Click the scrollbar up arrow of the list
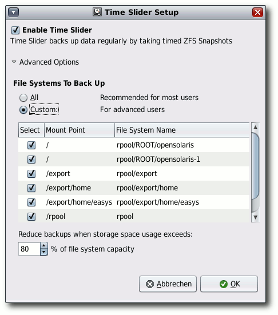 [255, 127]
